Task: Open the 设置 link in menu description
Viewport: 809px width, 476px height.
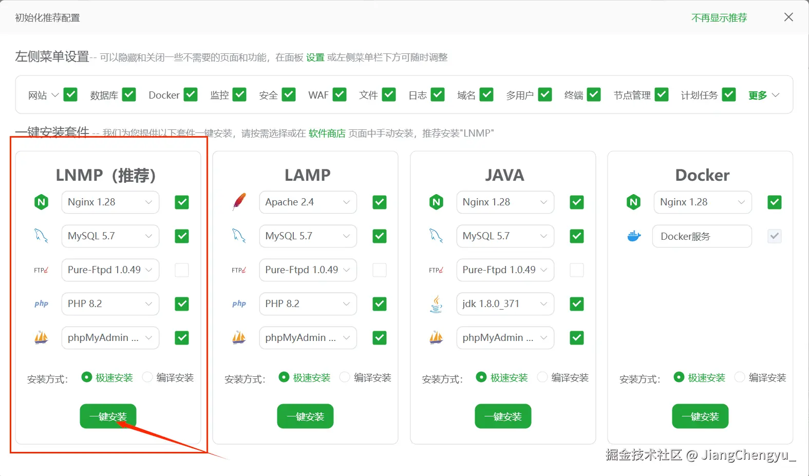Action: click(x=315, y=58)
